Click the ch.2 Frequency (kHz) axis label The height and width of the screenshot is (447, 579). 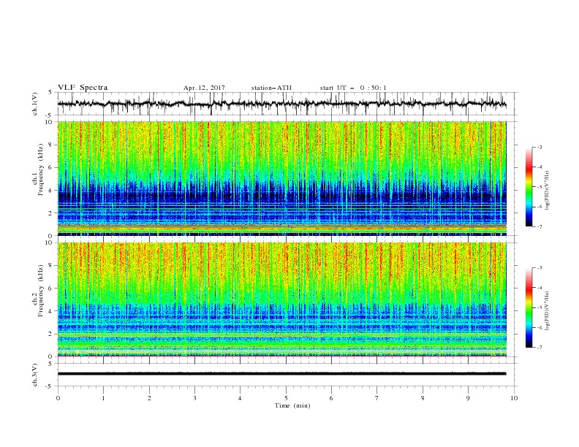[38, 290]
